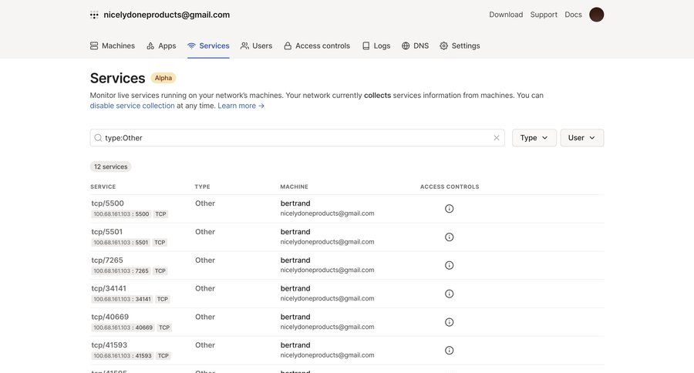694x373 pixels.
Task: Click info icon for tcp/5500 access controls
Action: pos(450,209)
